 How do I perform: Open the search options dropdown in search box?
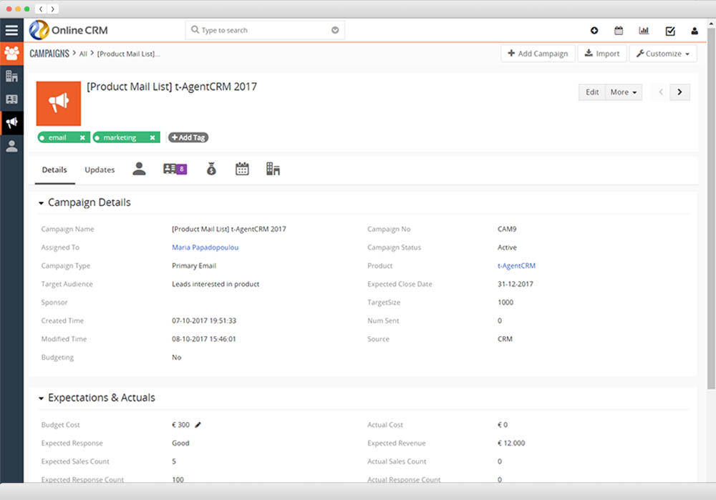click(335, 30)
